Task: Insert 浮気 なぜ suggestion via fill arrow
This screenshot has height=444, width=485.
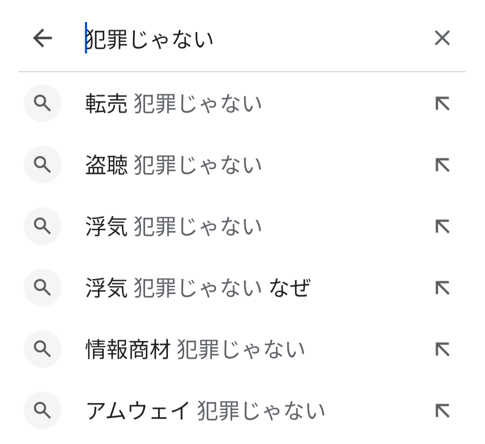Action: tap(442, 288)
